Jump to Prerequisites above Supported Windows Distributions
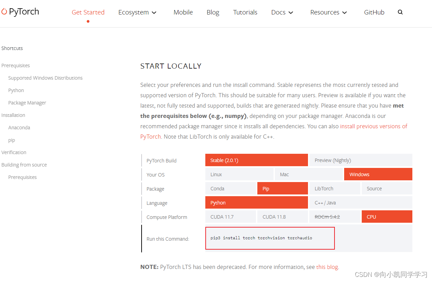The image size is (432, 281). click(x=16, y=66)
